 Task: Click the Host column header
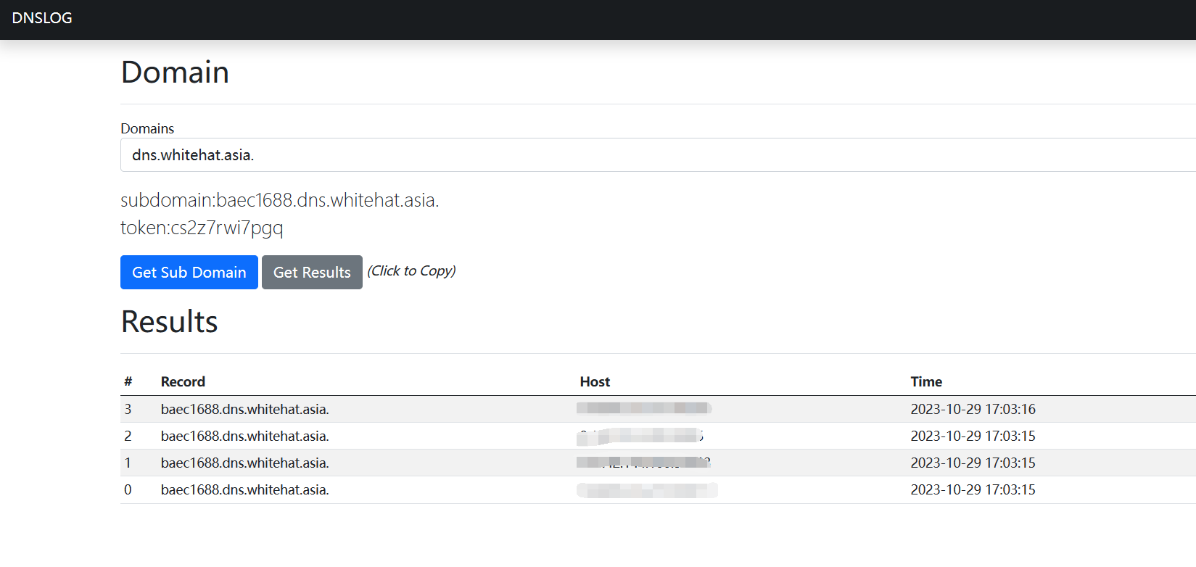595,382
